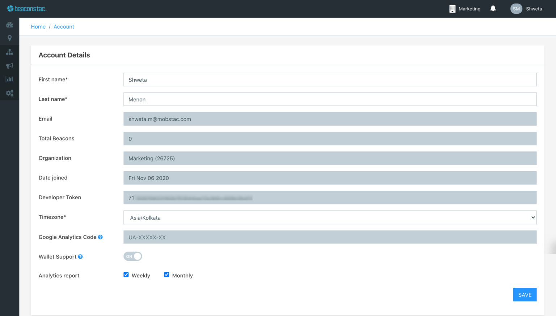Toggle Wallet Support off
Screen dimensions: 556x316
tap(133, 256)
